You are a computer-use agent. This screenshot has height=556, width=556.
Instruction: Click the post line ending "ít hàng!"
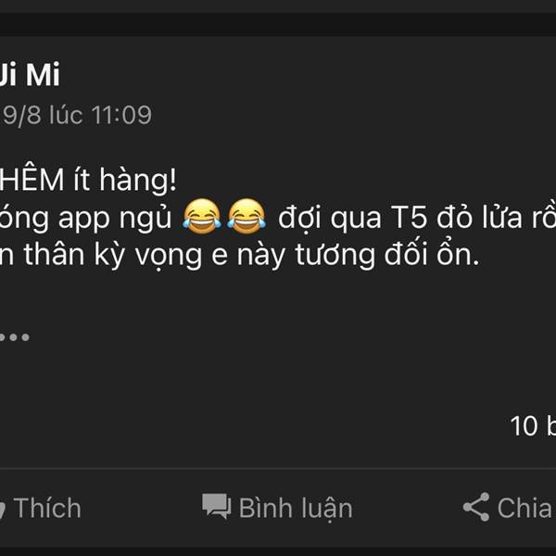tap(88, 180)
